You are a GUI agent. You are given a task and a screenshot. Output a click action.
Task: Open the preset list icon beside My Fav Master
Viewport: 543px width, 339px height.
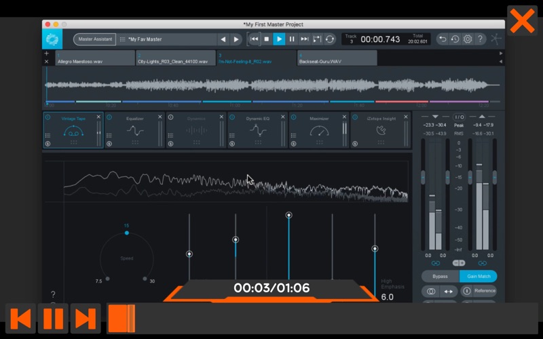(x=122, y=39)
